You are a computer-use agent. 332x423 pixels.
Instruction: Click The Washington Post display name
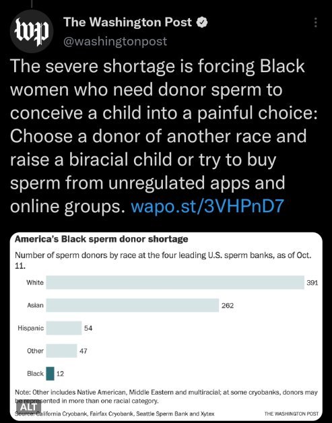tap(127, 22)
